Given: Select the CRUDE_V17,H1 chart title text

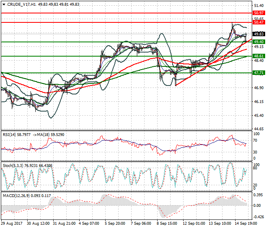Looking at the screenshot, I should tap(22, 4).
